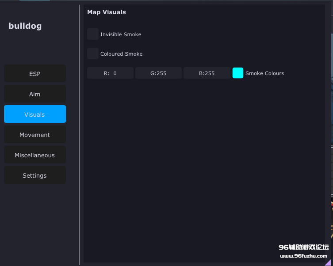Screen dimensions: 333x266
Task: Click the R value field showing 0
Action: click(x=110, y=73)
